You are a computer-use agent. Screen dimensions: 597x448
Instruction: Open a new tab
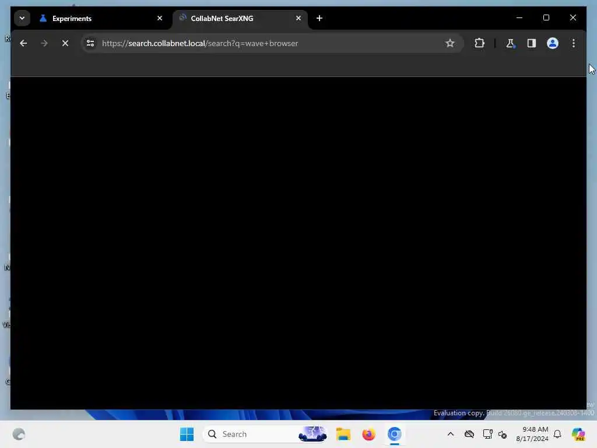pyautogui.click(x=319, y=18)
